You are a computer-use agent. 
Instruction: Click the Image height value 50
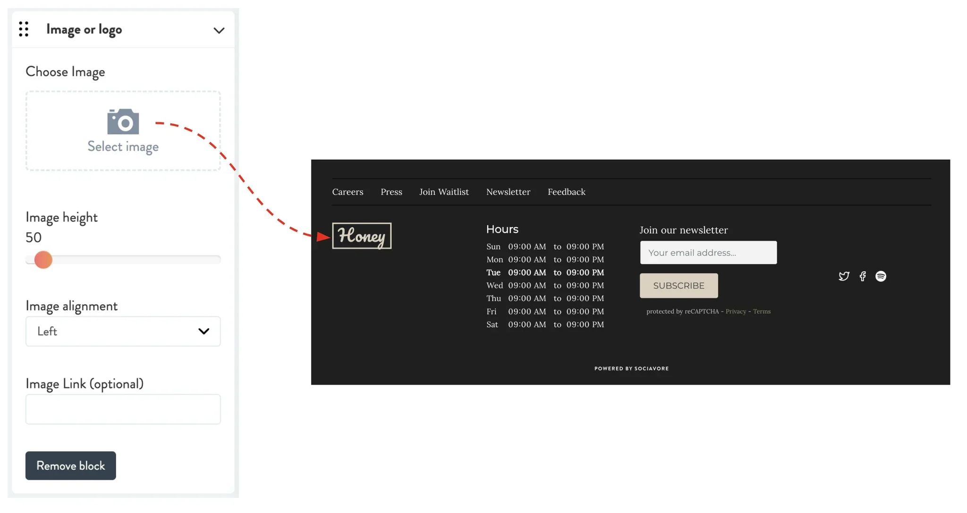pos(34,238)
